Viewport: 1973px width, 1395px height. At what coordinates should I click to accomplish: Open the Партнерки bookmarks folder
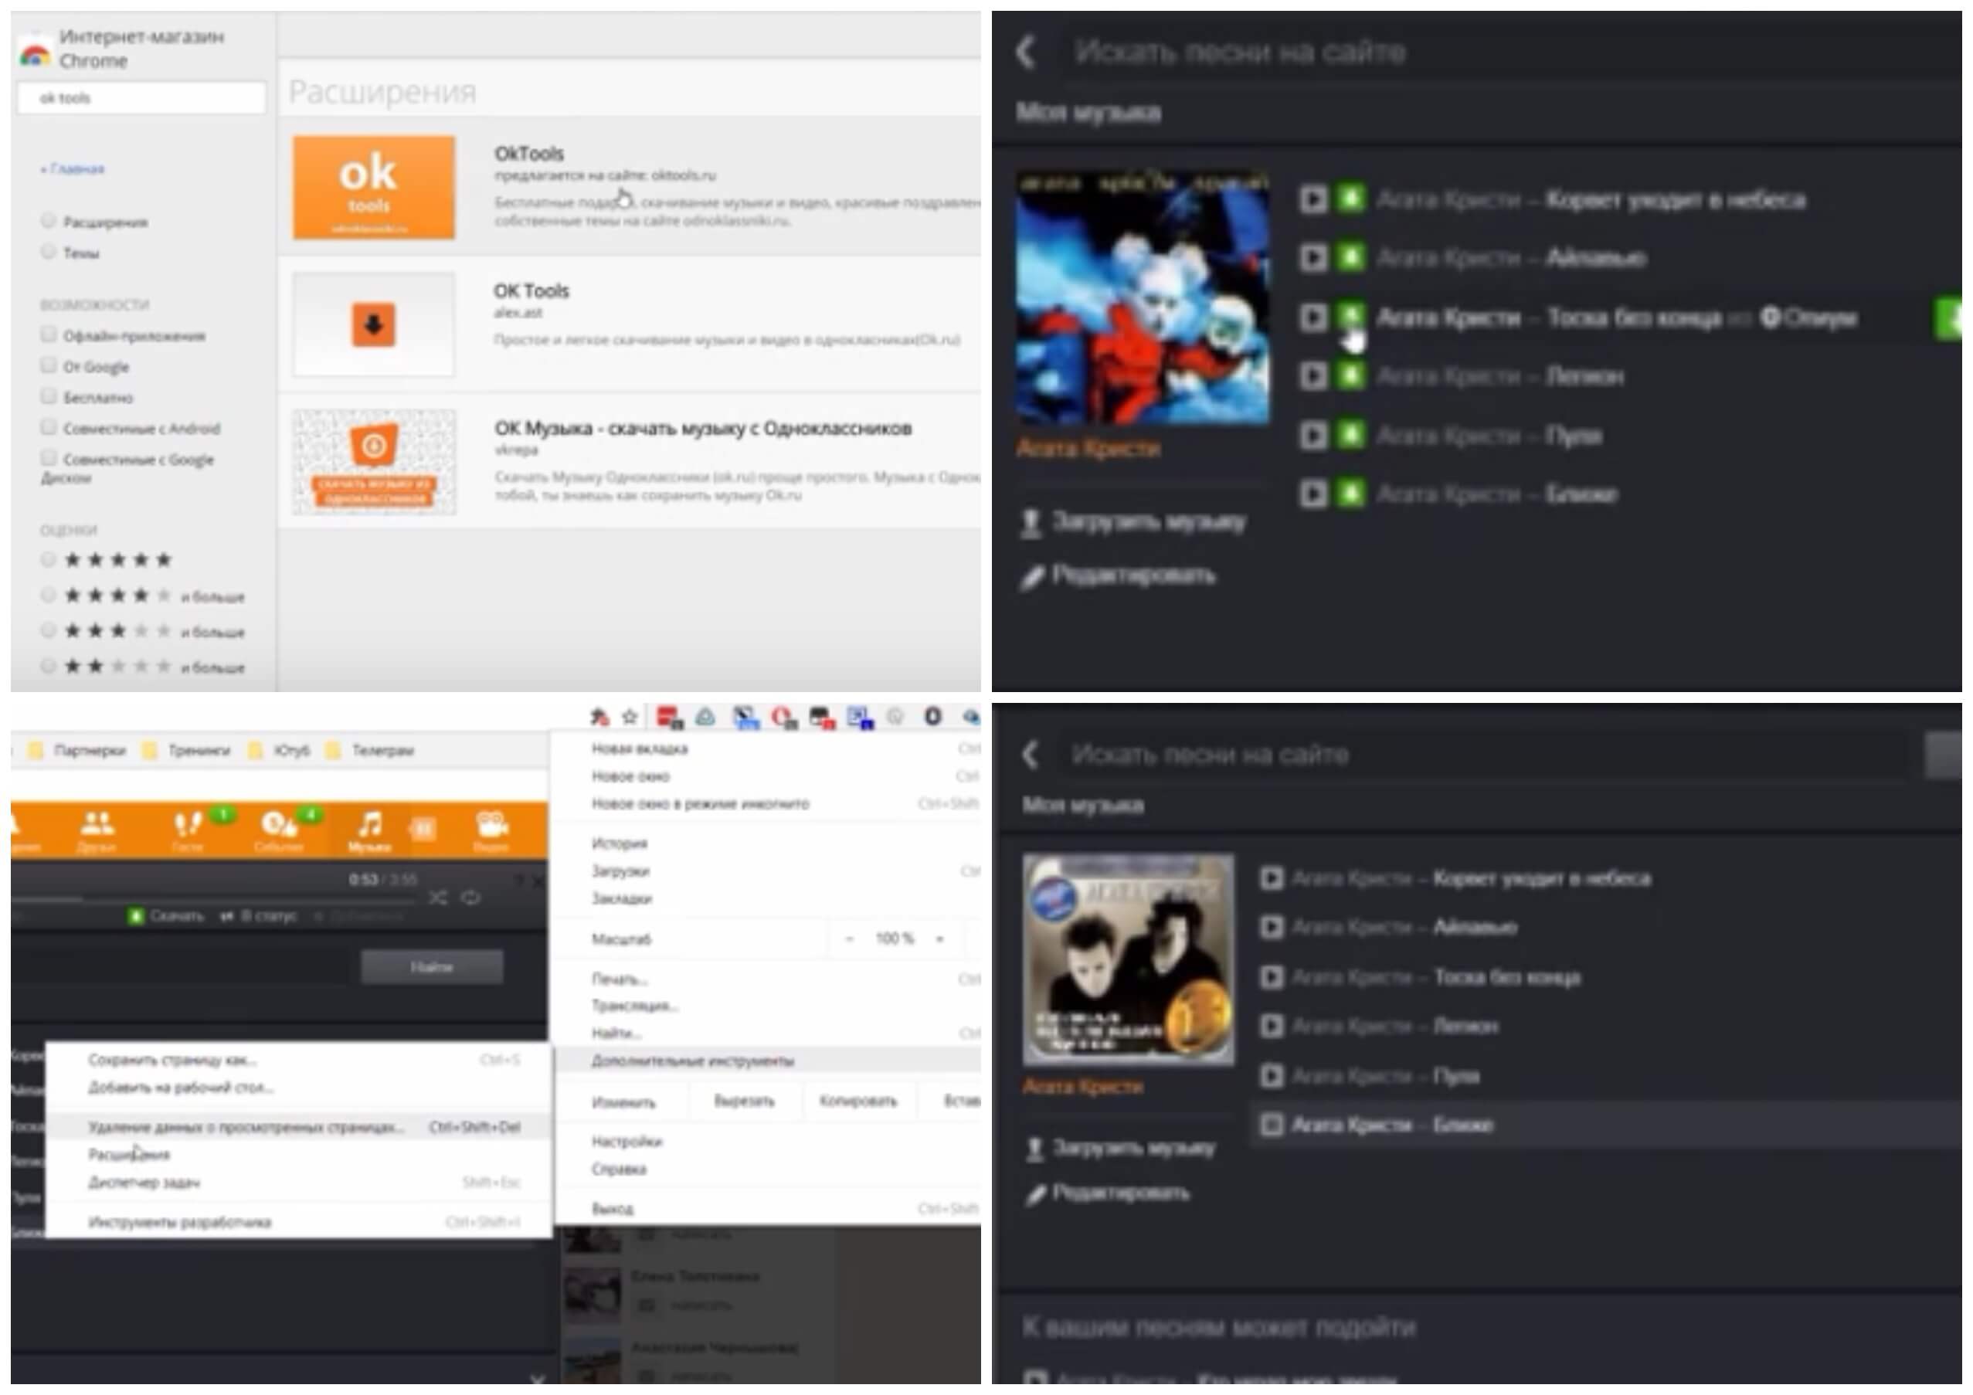click(x=77, y=751)
